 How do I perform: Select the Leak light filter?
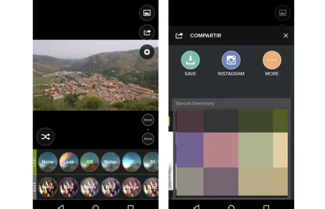pos(69,162)
